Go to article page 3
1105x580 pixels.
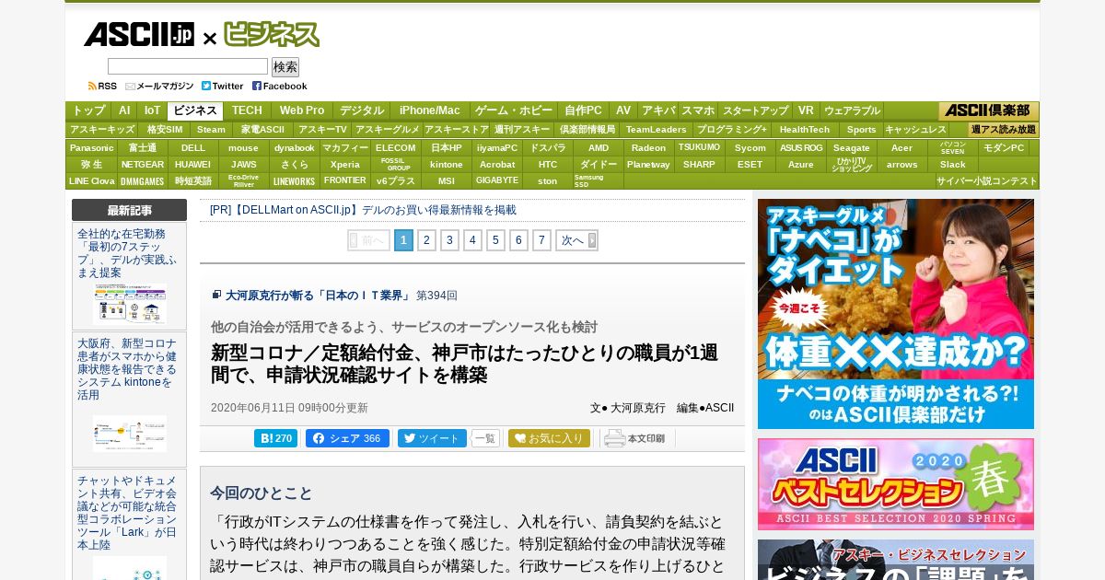(449, 240)
